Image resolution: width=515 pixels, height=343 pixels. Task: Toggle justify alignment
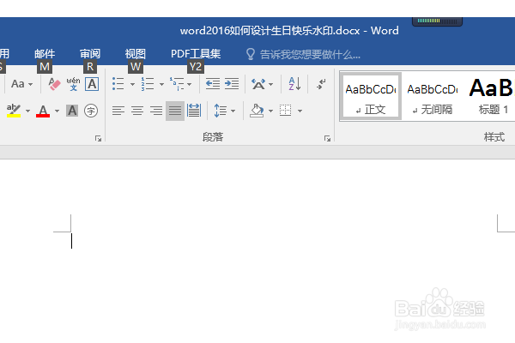click(175, 111)
